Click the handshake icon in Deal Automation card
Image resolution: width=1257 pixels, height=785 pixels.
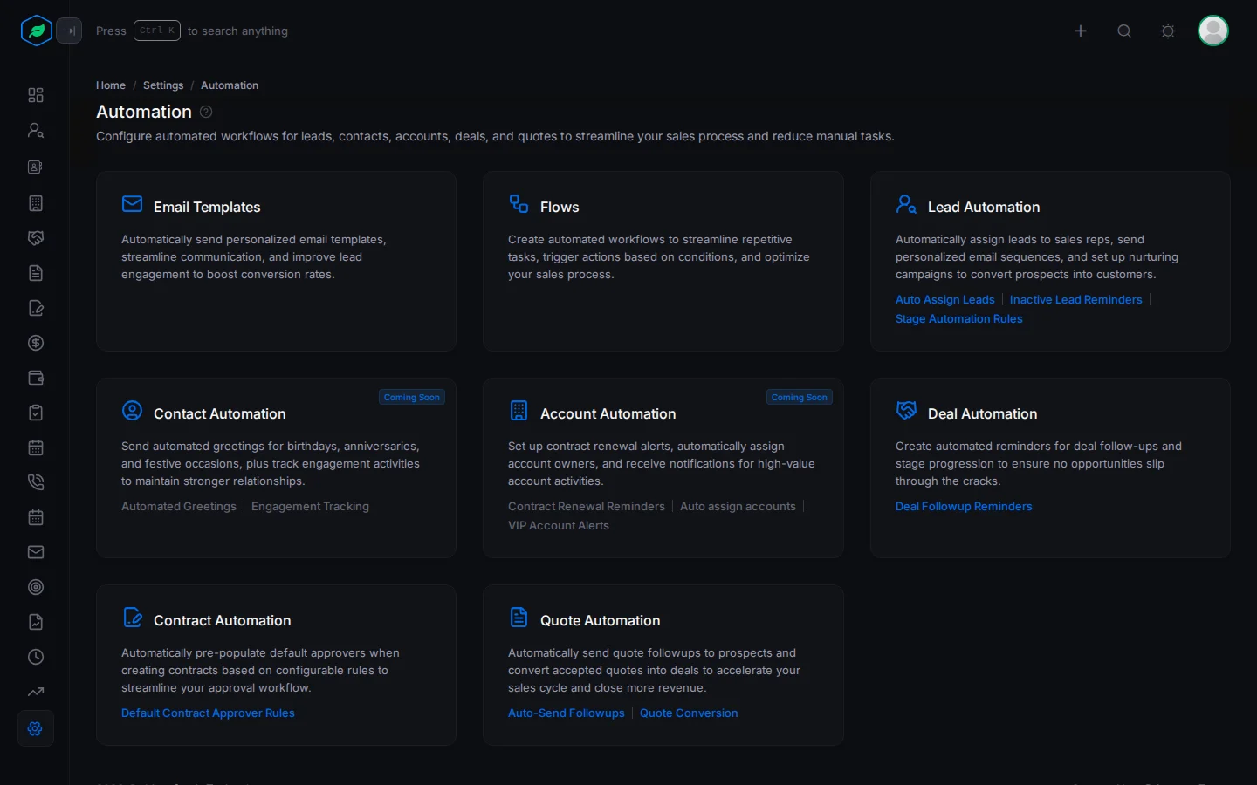[906, 411]
